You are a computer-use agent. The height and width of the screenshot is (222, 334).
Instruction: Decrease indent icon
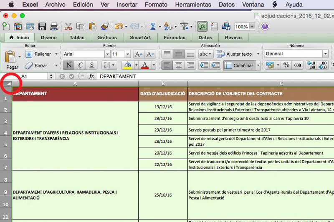coord(204,65)
